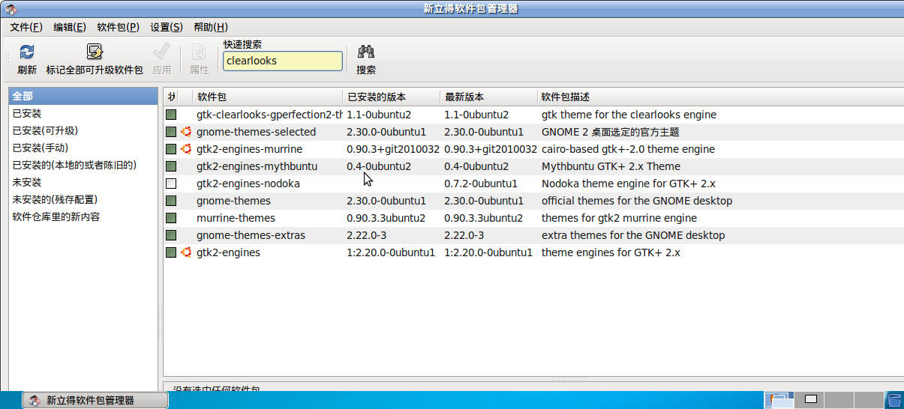Click the clearlooks quick search field

(x=283, y=61)
